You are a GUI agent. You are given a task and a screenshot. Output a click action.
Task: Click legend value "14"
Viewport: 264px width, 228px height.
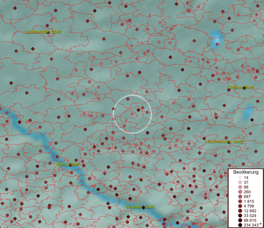point(246,177)
